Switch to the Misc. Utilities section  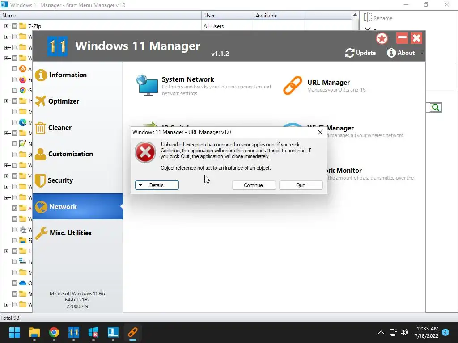(x=78, y=233)
